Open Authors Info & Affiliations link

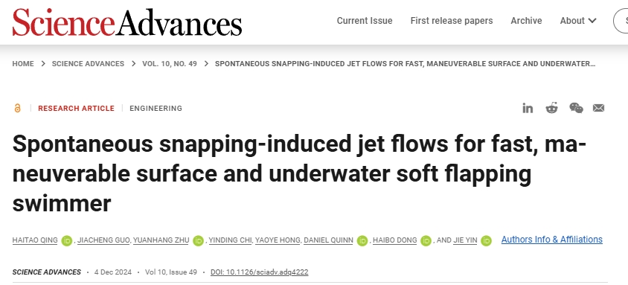(551, 240)
